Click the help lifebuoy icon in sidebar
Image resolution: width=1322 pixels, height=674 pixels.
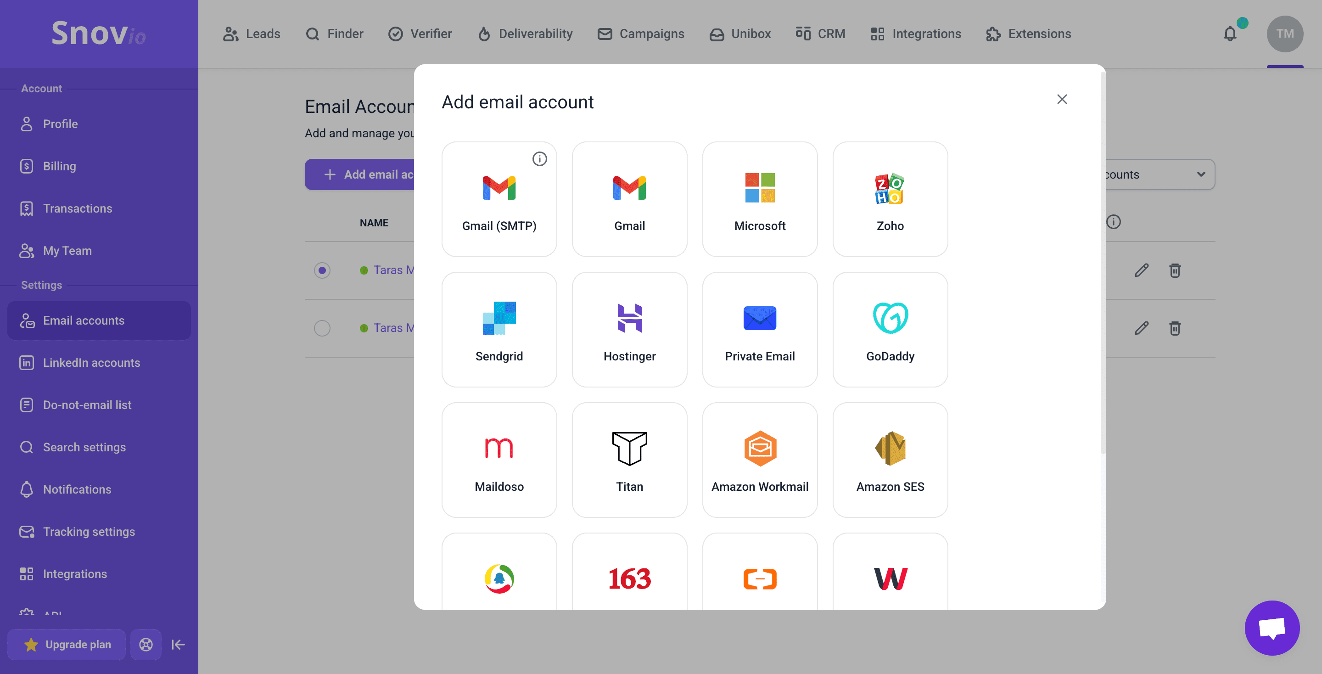146,644
